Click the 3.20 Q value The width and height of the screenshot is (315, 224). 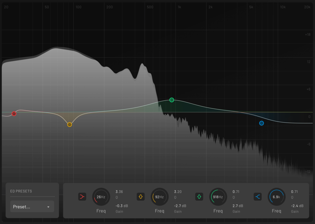click(178, 192)
